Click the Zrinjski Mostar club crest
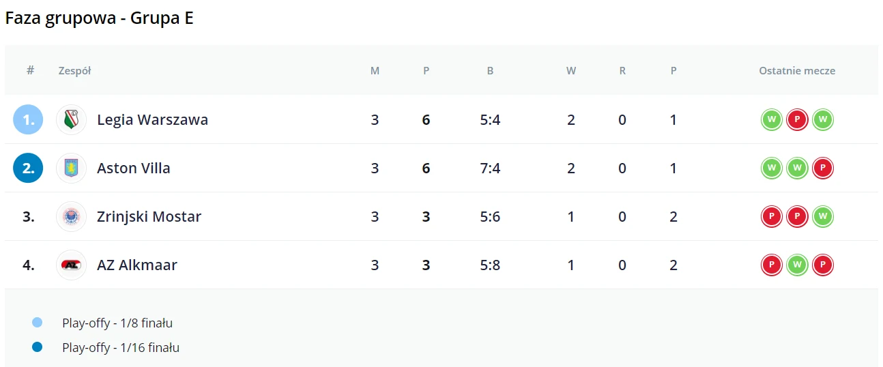883x367 pixels. pyautogui.click(x=71, y=217)
